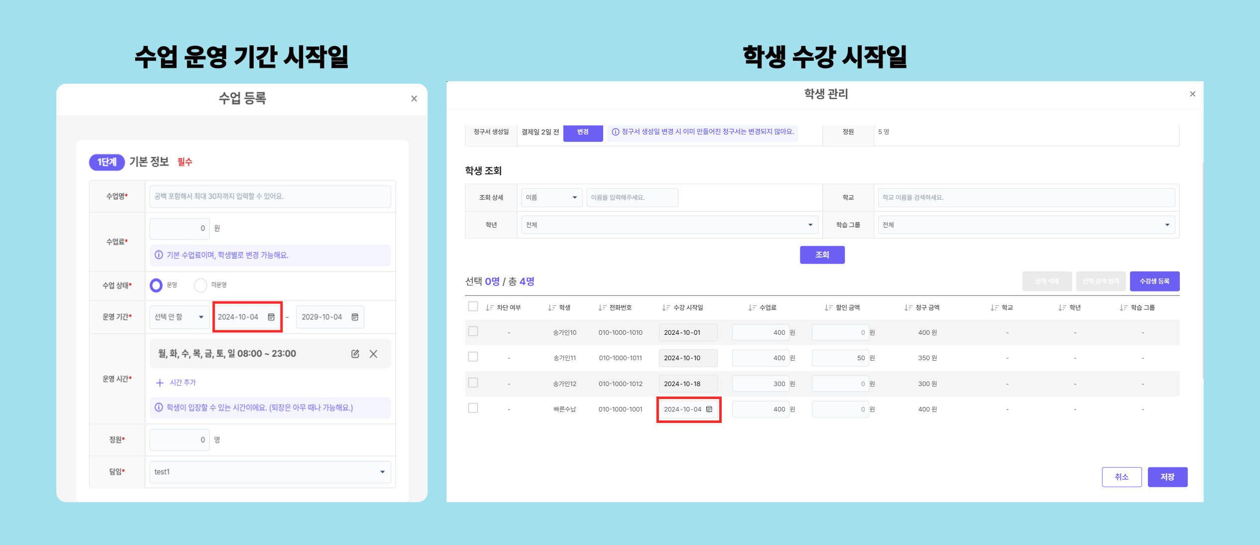Screen dimensions: 1260x545
Task: Sort by 수업료 column icon
Action: tap(752, 307)
